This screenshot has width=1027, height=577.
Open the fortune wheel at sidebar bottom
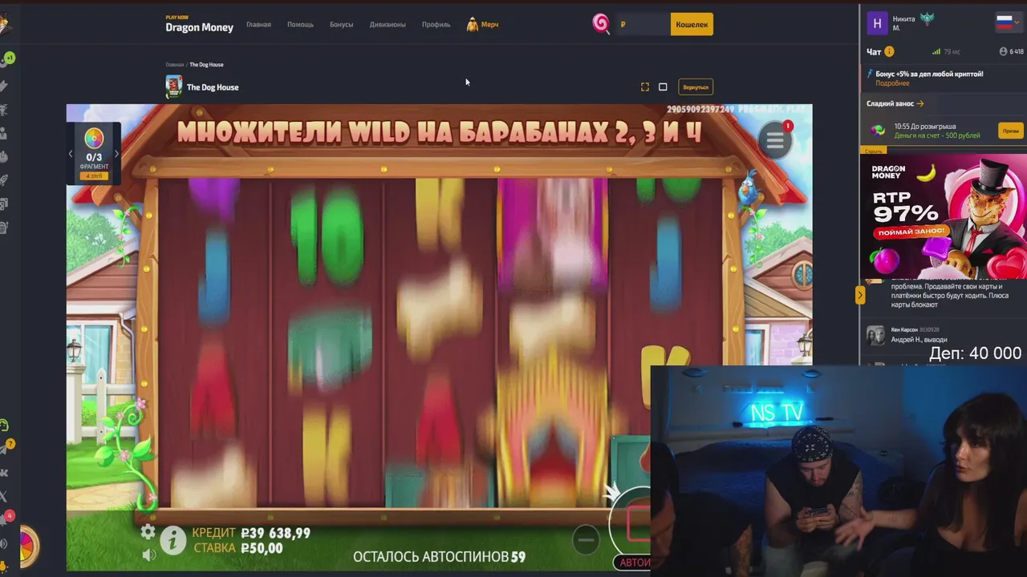(x=28, y=545)
